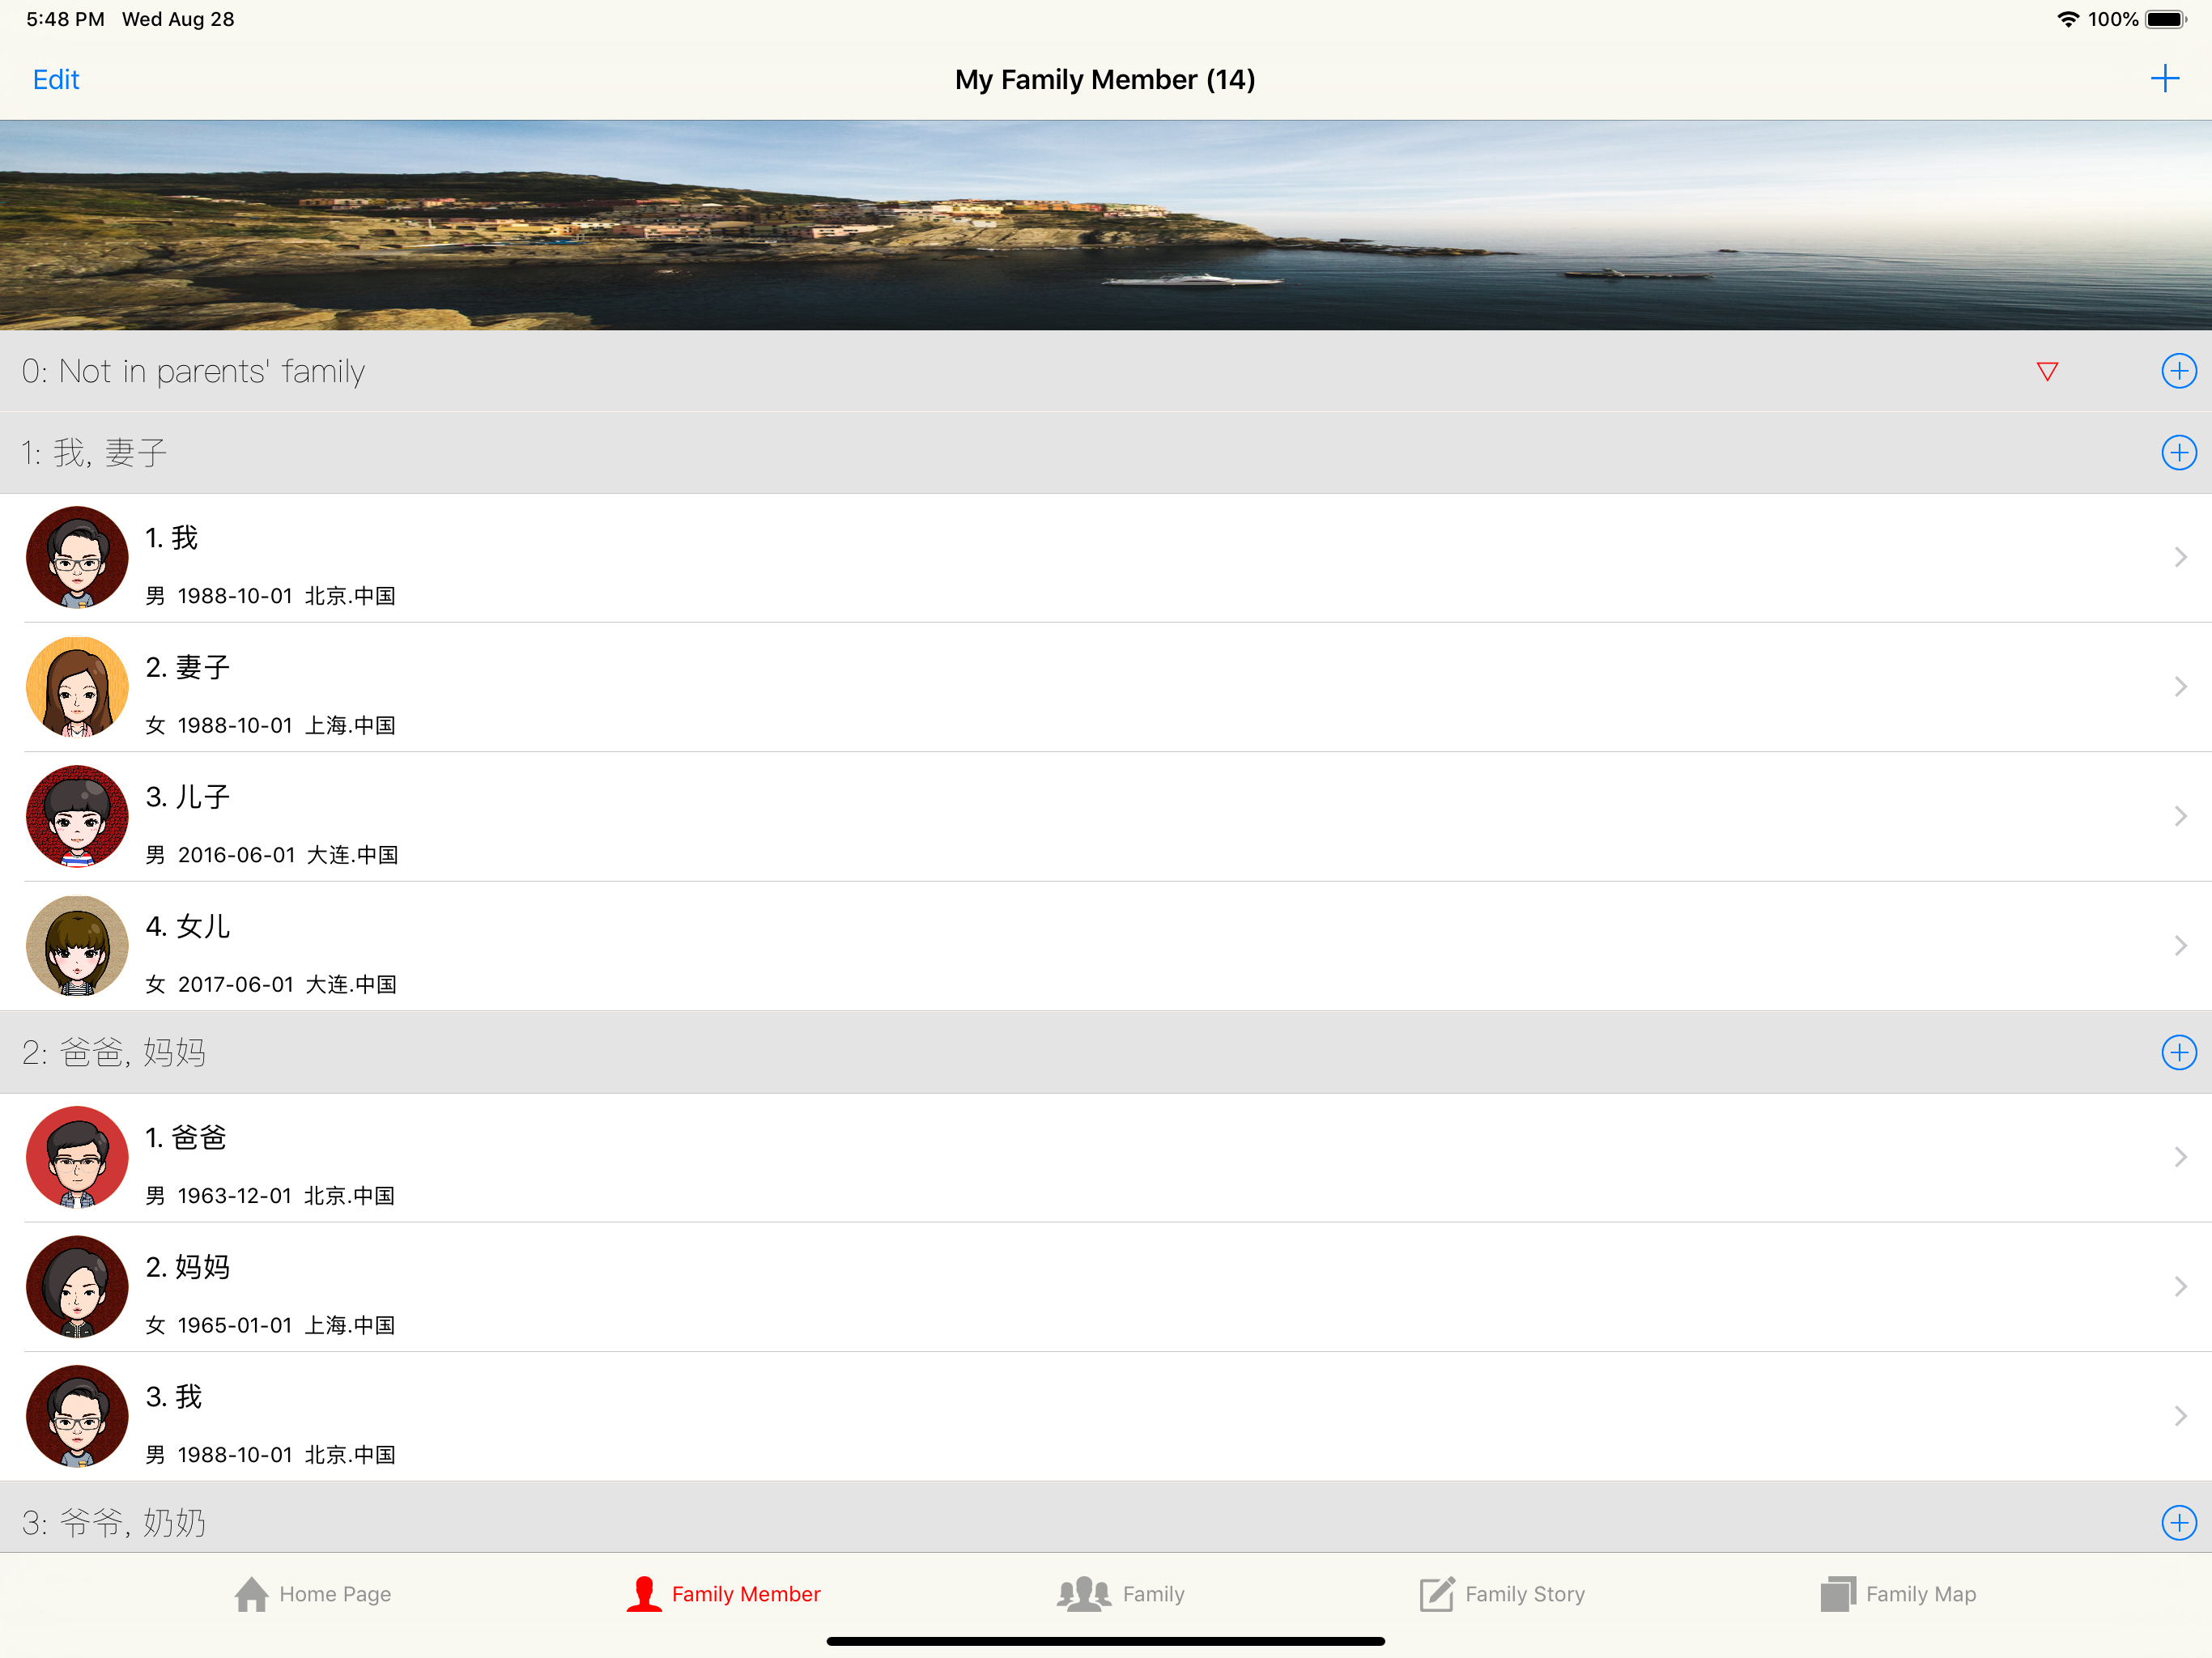Tap detail line '男 2016-06-01 大连.中国'
Image resolution: width=2212 pixels, height=1658 pixels.
[272, 855]
